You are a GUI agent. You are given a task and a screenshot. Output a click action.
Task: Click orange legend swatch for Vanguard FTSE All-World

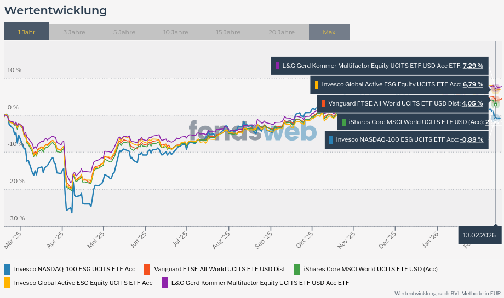[147, 269]
